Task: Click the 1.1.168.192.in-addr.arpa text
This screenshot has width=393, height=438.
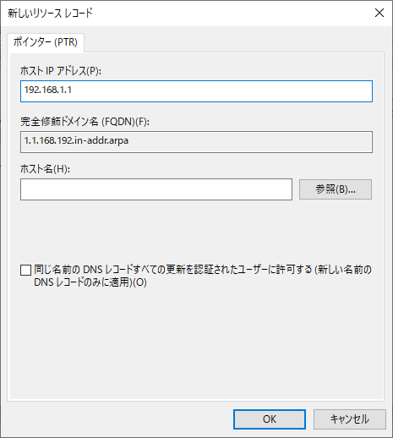Action: tap(76, 140)
